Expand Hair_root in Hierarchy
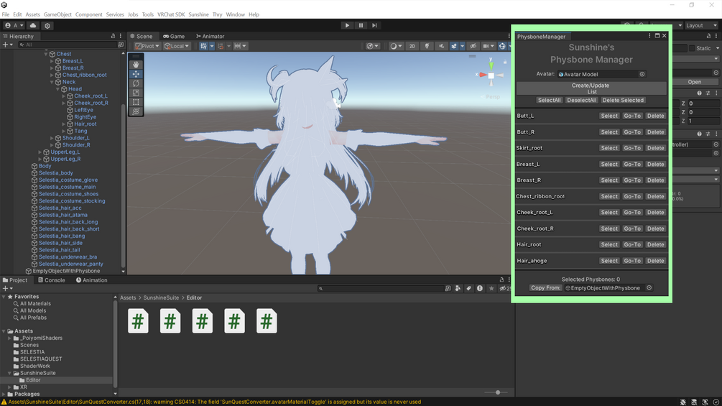Screen dimensions: 722x406 point(63,124)
